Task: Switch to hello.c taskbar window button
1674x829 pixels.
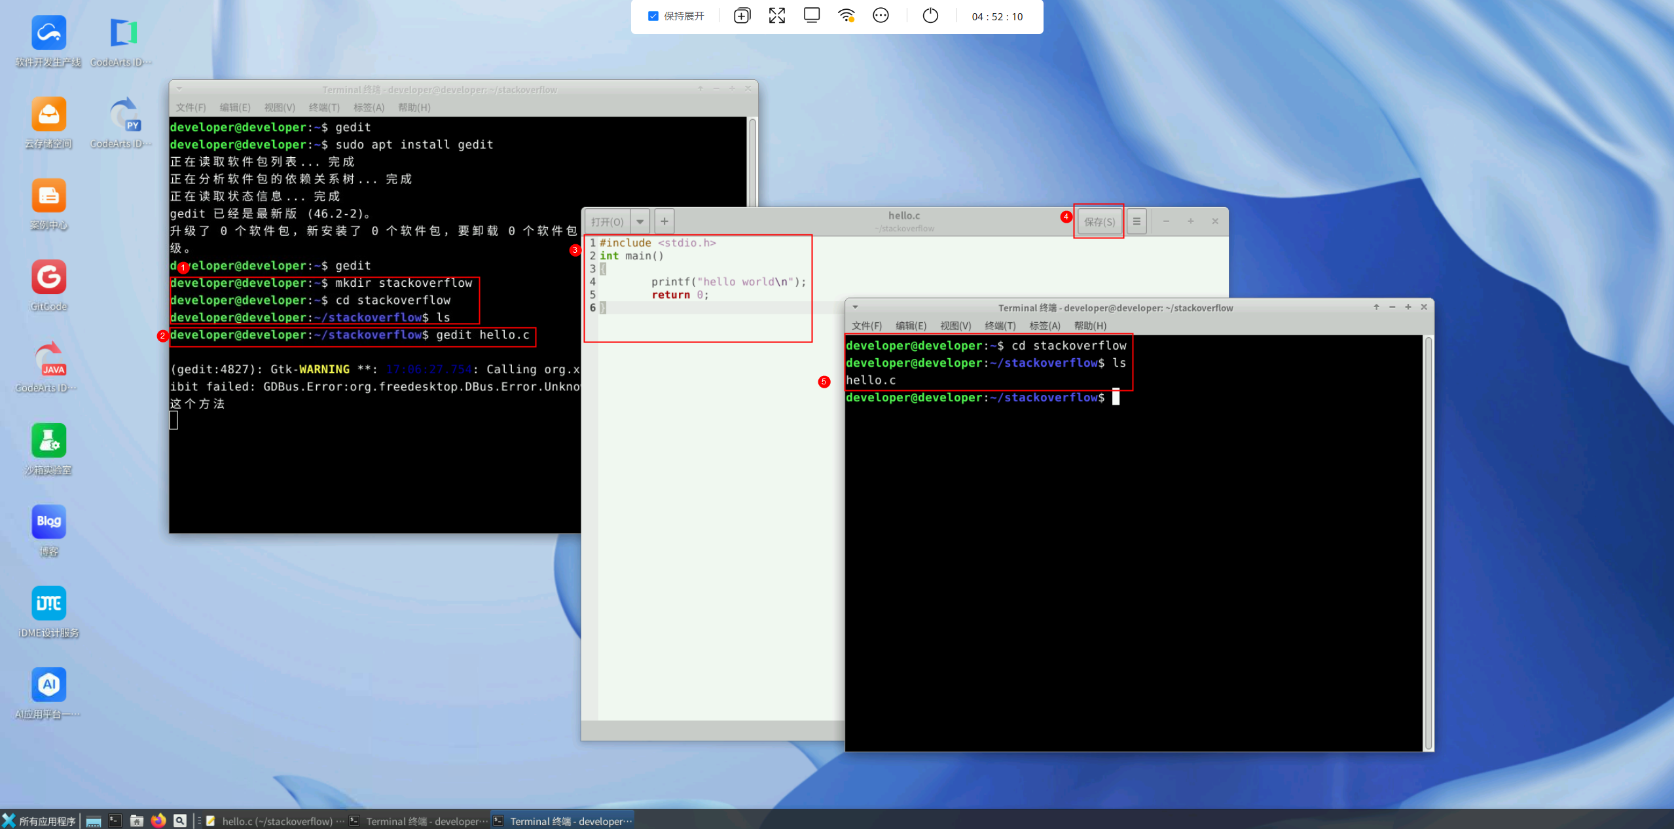Action: [x=275, y=820]
